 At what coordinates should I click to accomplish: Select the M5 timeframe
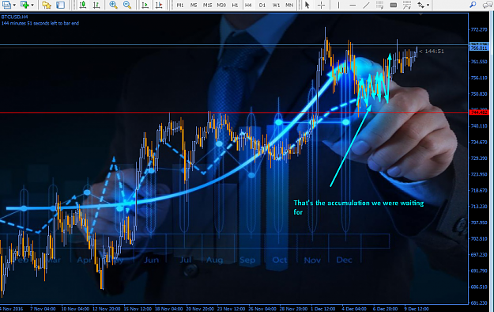(x=194, y=5)
